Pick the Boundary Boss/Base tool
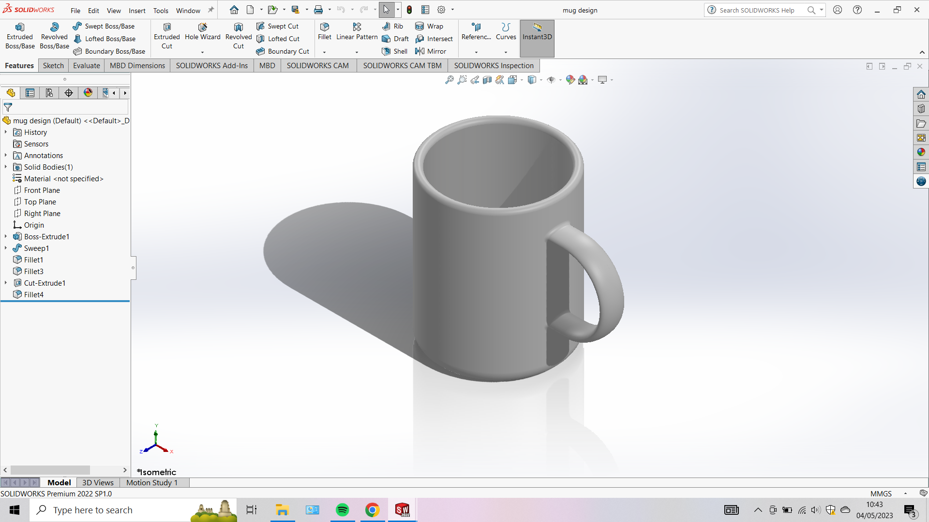The image size is (929, 522). pos(109,51)
